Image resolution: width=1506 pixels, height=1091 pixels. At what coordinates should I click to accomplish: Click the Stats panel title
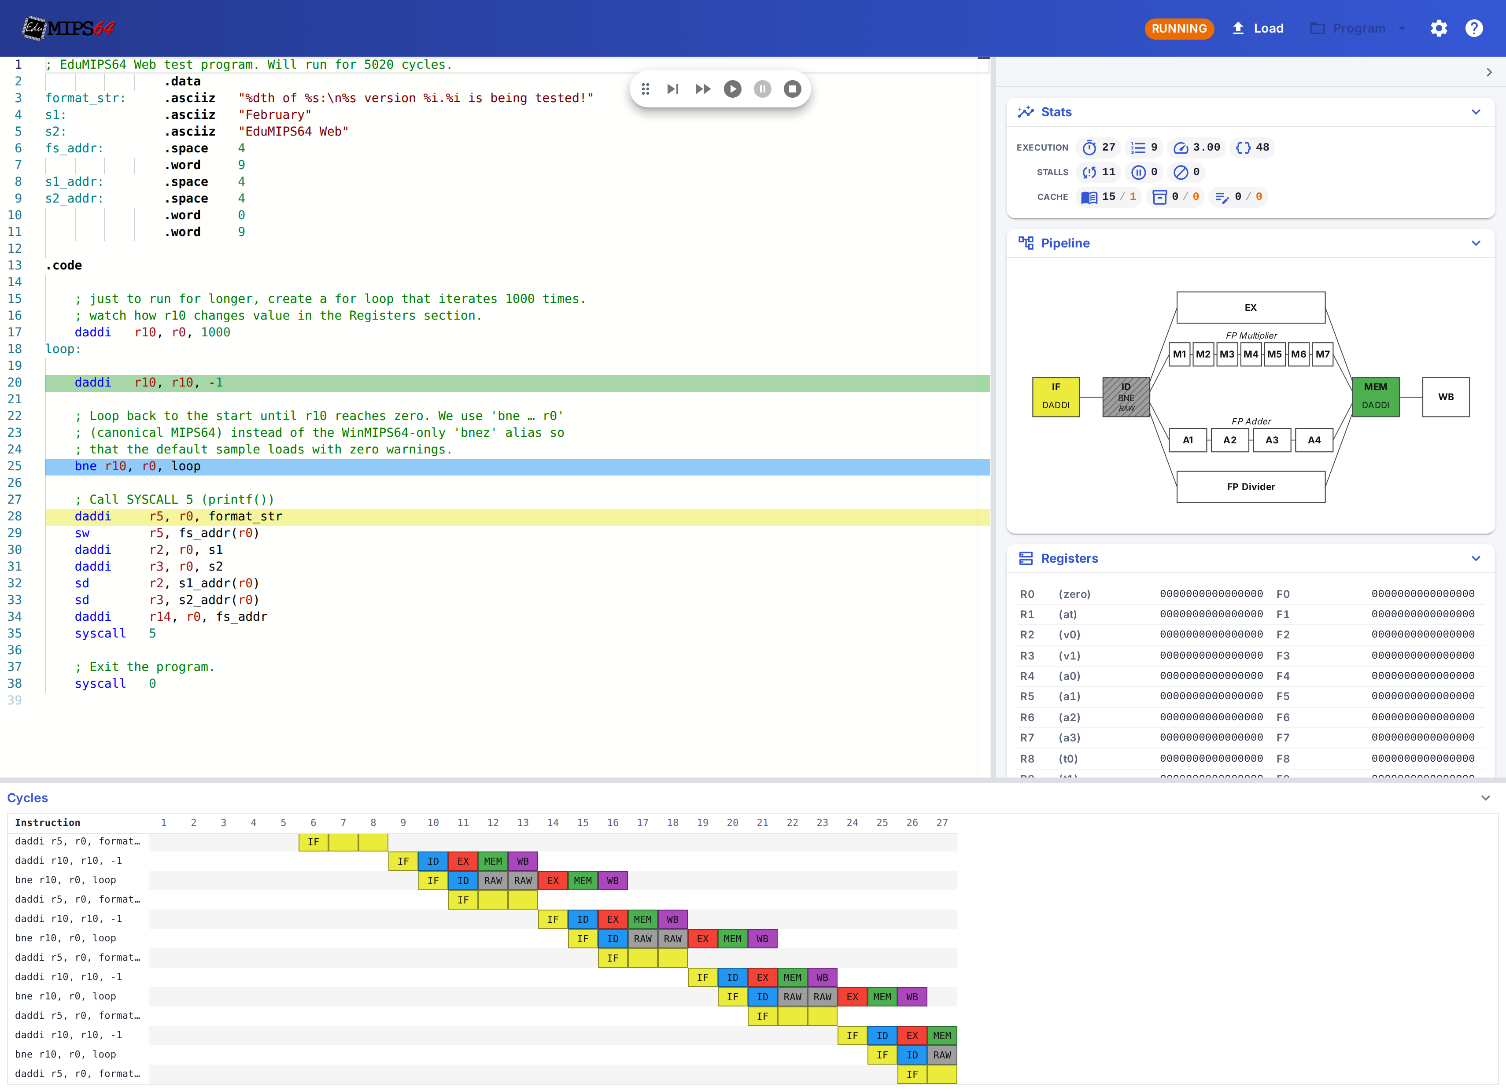point(1056,112)
